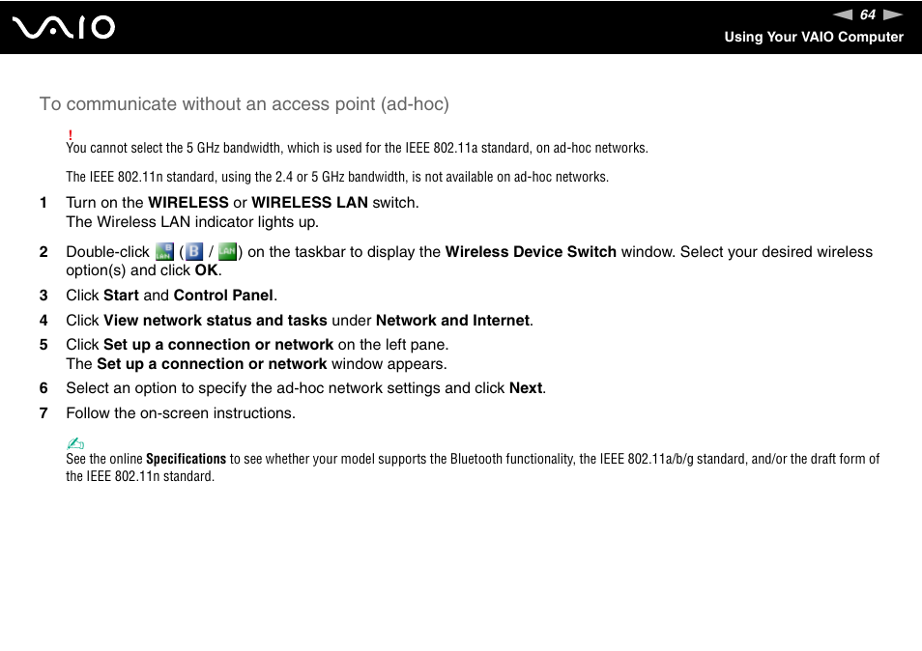
Task: Click the bold 'Next' word in step 6
Action: [x=526, y=388]
